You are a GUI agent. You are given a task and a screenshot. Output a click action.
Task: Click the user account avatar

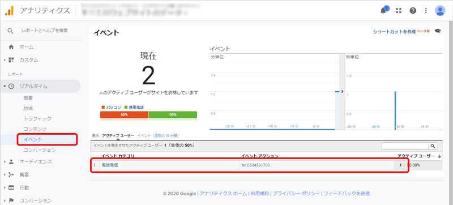coord(440,11)
